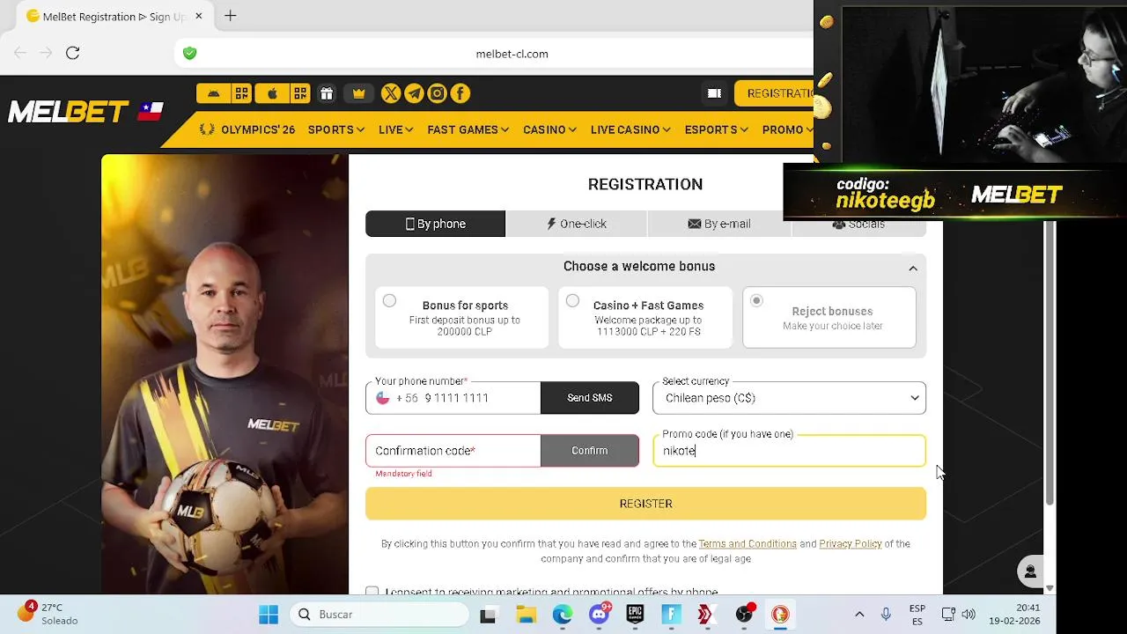The height and width of the screenshot is (634, 1127).
Task: Tick the marketing offers consent checkbox
Action: coord(372,593)
